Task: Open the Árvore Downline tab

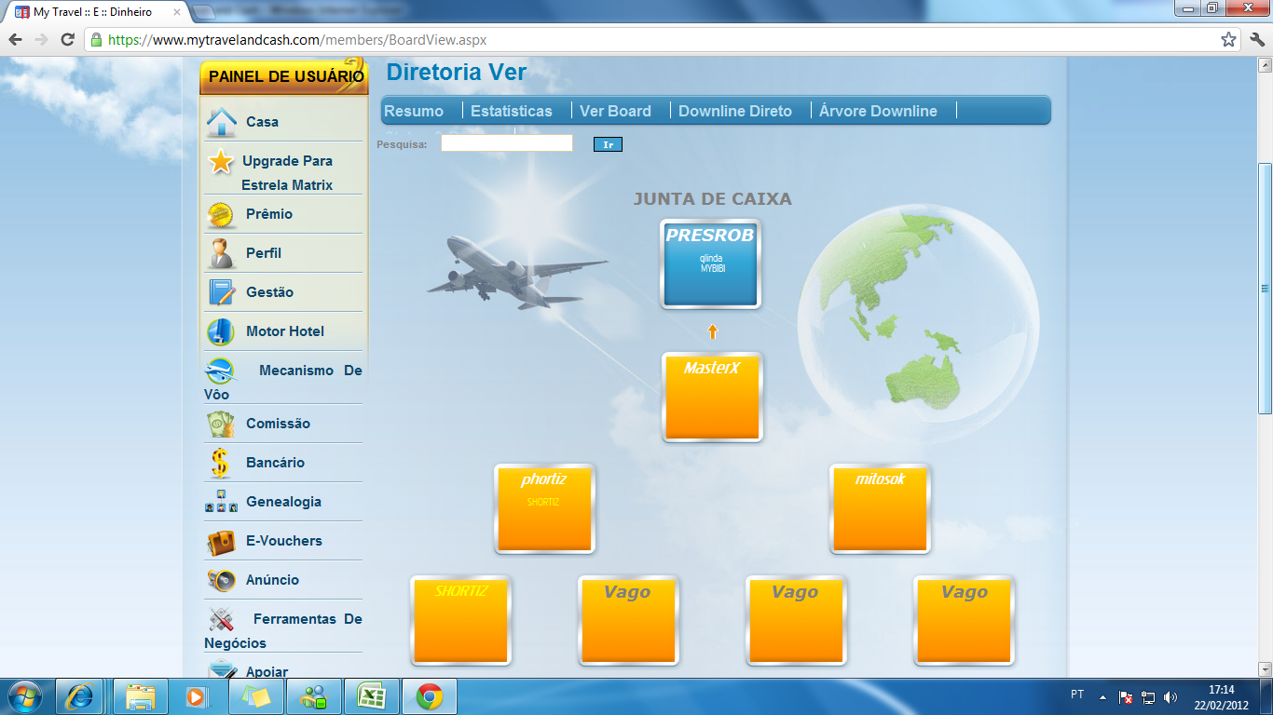Action: (878, 111)
